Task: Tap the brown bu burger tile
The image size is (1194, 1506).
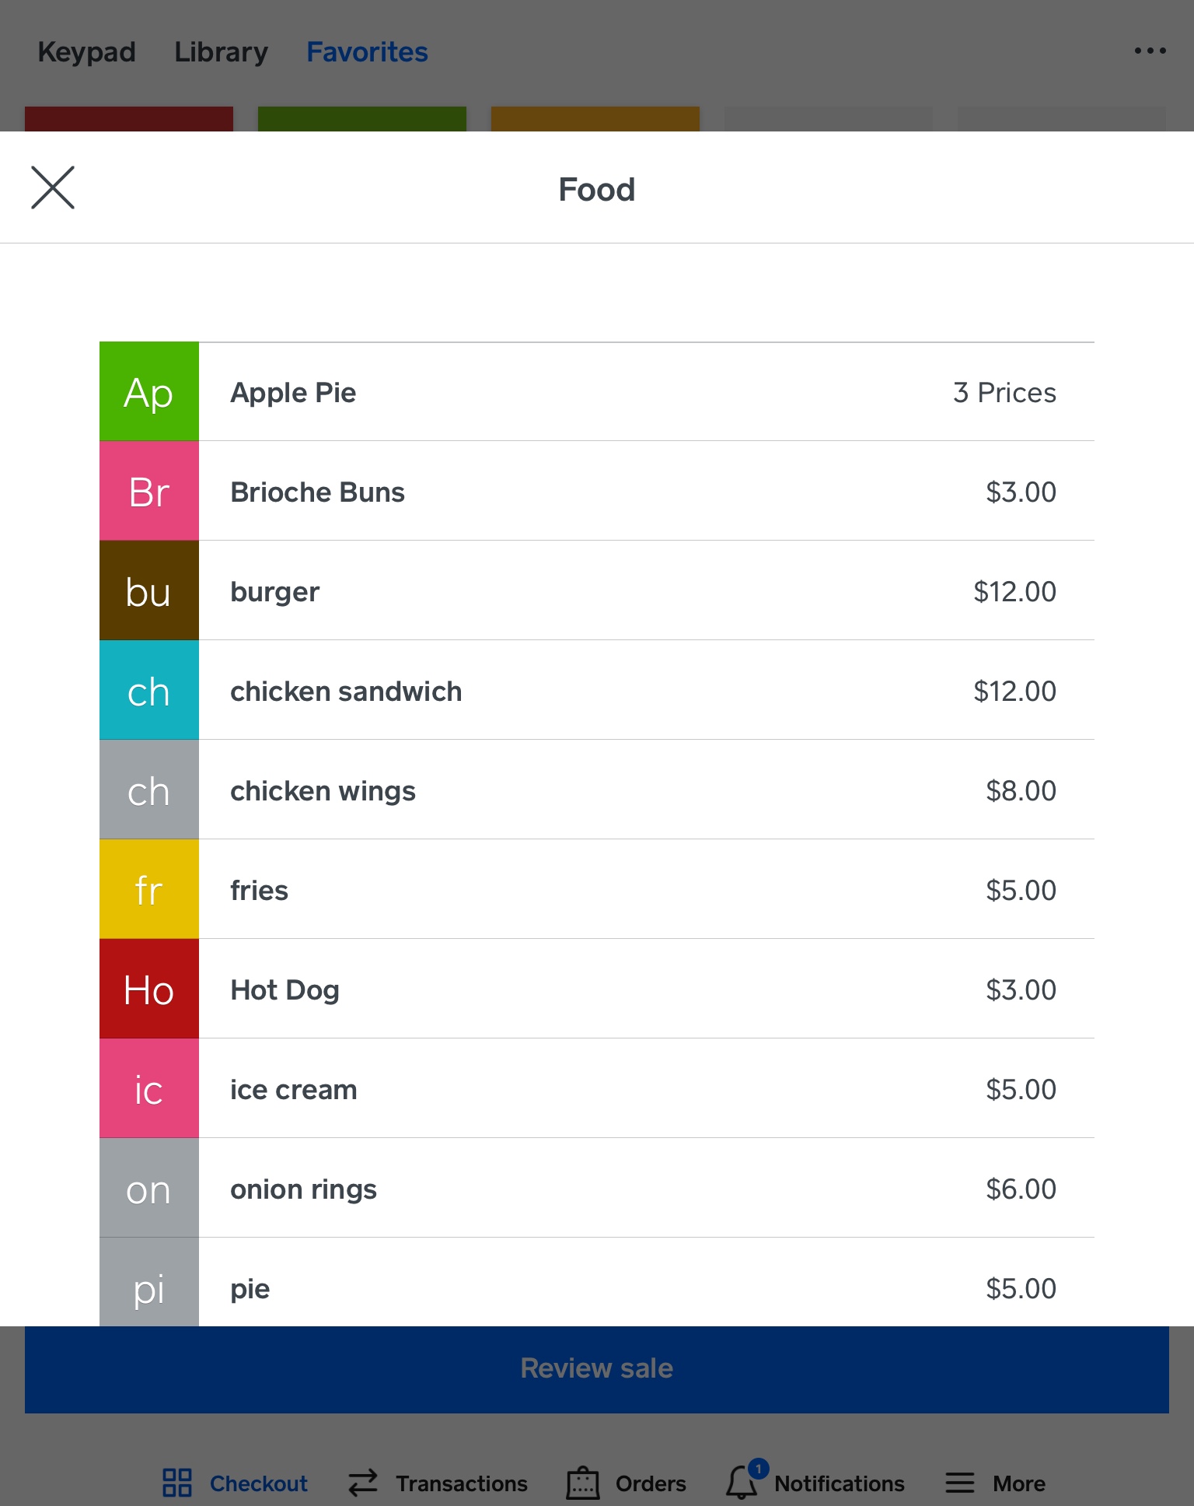Action: click(x=148, y=591)
